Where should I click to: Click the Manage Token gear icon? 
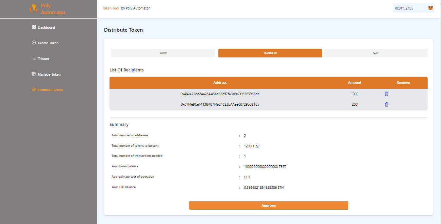tap(34, 74)
